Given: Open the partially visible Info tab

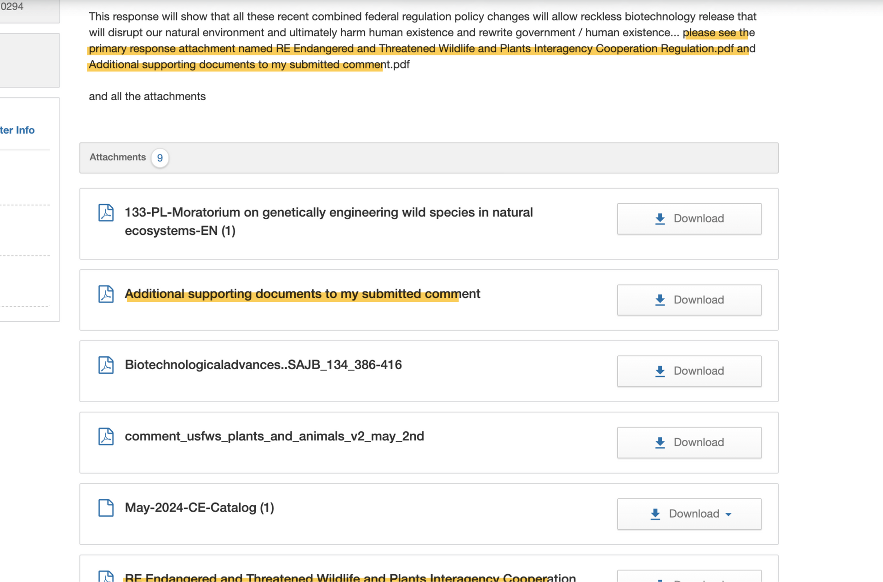Looking at the screenshot, I should click(x=17, y=130).
